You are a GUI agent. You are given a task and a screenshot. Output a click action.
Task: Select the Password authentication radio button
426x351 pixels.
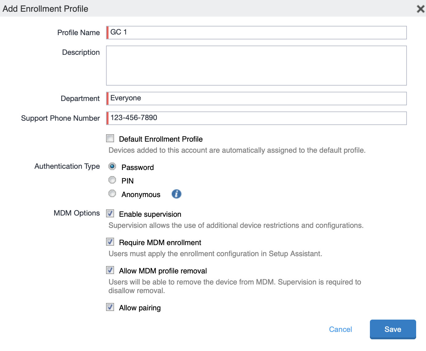point(112,167)
